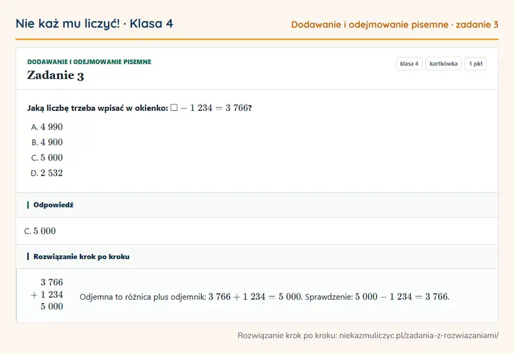Click the question 'Jaką liczbę trzeba wpisać w okienko'

98,108
